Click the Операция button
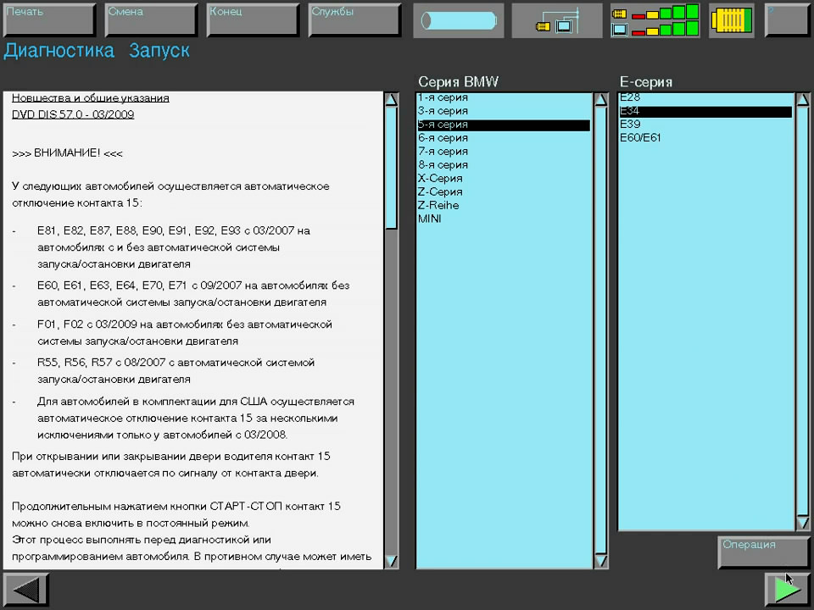 click(x=763, y=552)
